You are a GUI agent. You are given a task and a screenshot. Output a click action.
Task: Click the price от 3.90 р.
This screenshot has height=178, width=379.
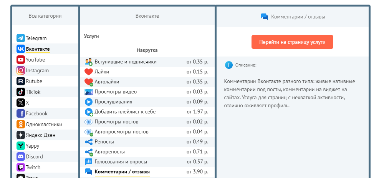coord(197,172)
